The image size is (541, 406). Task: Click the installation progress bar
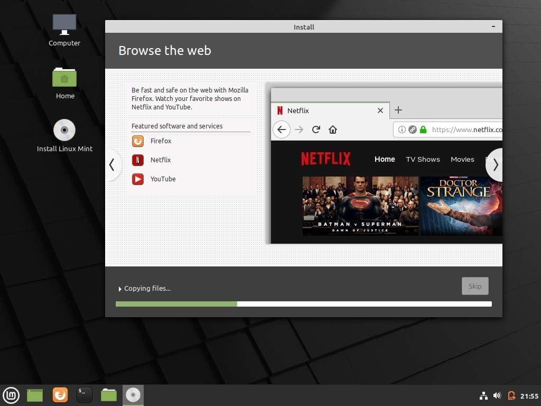[x=304, y=304]
